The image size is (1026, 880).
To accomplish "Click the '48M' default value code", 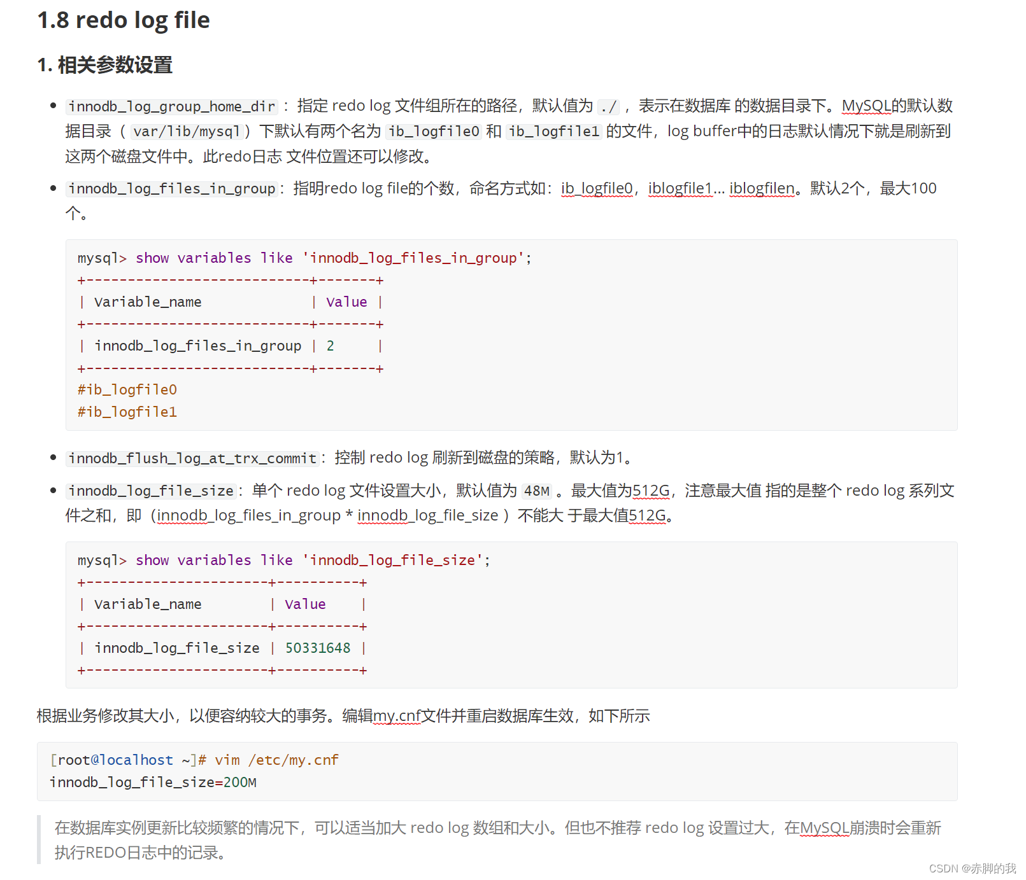I will [x=537, y=491].
